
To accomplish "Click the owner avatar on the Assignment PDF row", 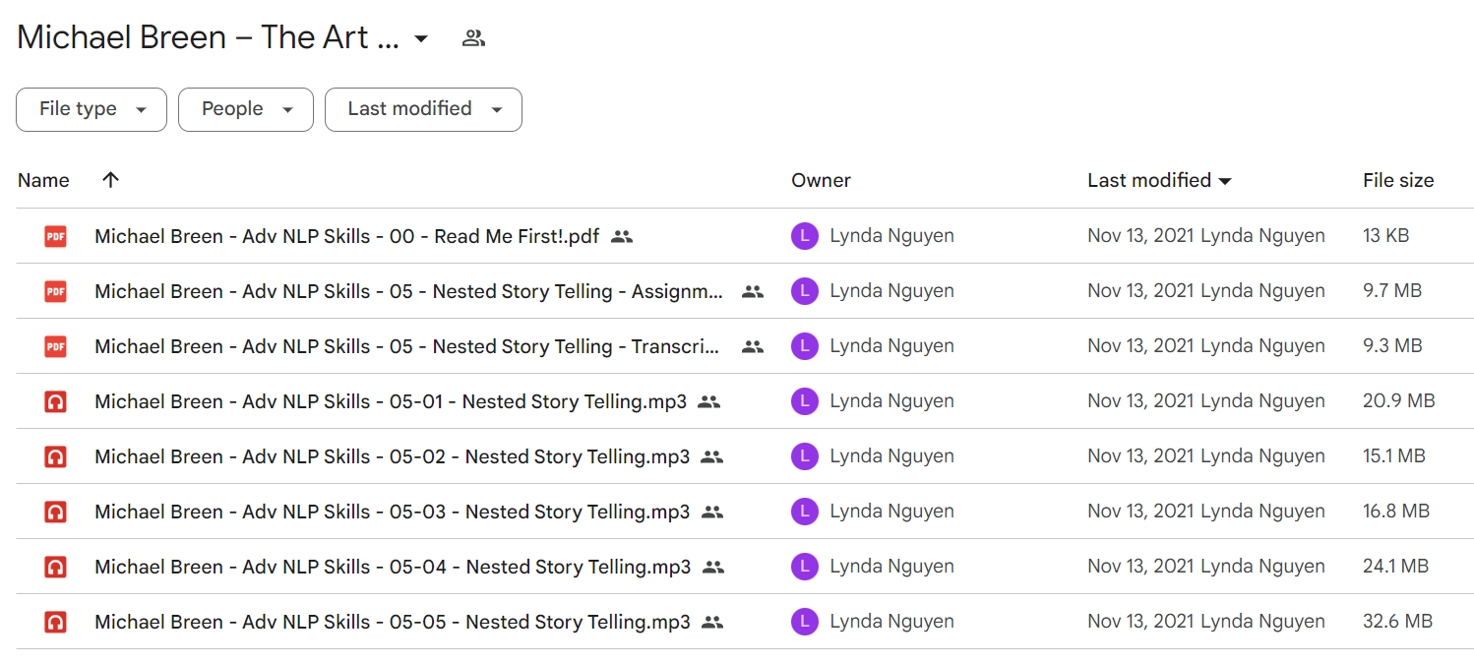I will tap(805, 291).
